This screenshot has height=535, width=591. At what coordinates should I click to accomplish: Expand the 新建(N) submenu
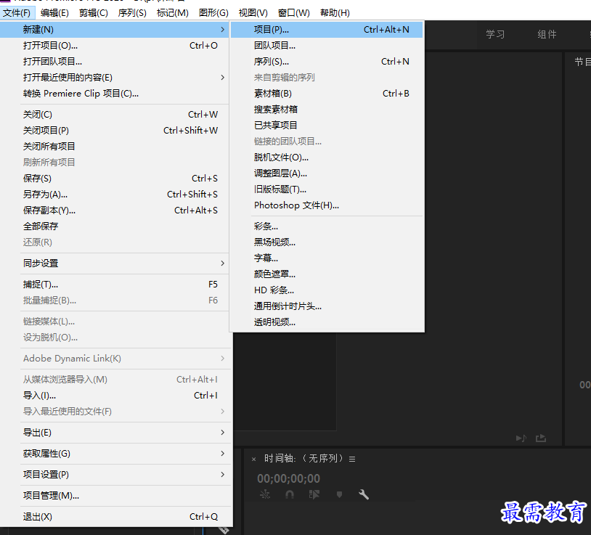click(x=115, y=29)
